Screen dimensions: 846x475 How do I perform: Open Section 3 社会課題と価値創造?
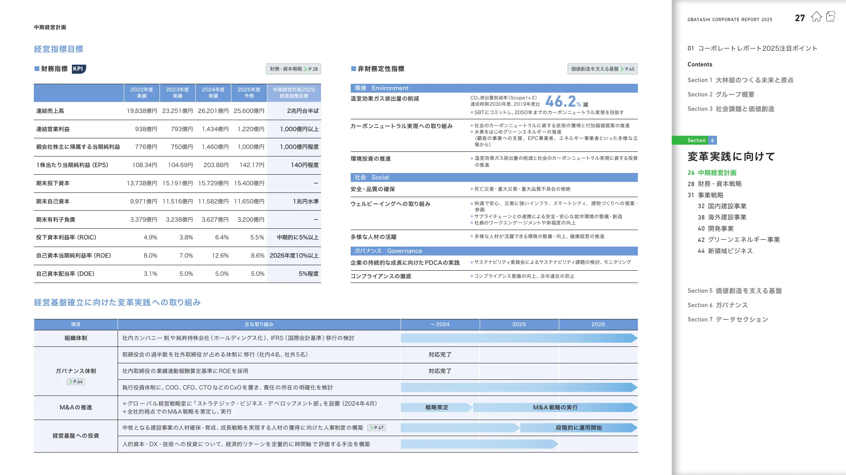731,109
